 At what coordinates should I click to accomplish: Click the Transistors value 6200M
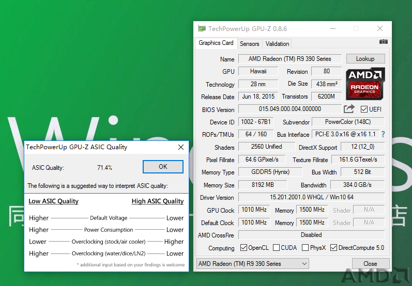327,97
